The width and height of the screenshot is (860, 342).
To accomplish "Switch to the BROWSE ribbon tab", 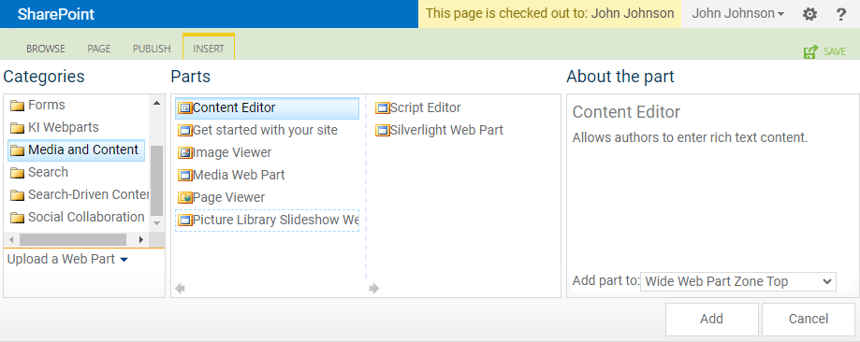I will (x=46, y=49).
